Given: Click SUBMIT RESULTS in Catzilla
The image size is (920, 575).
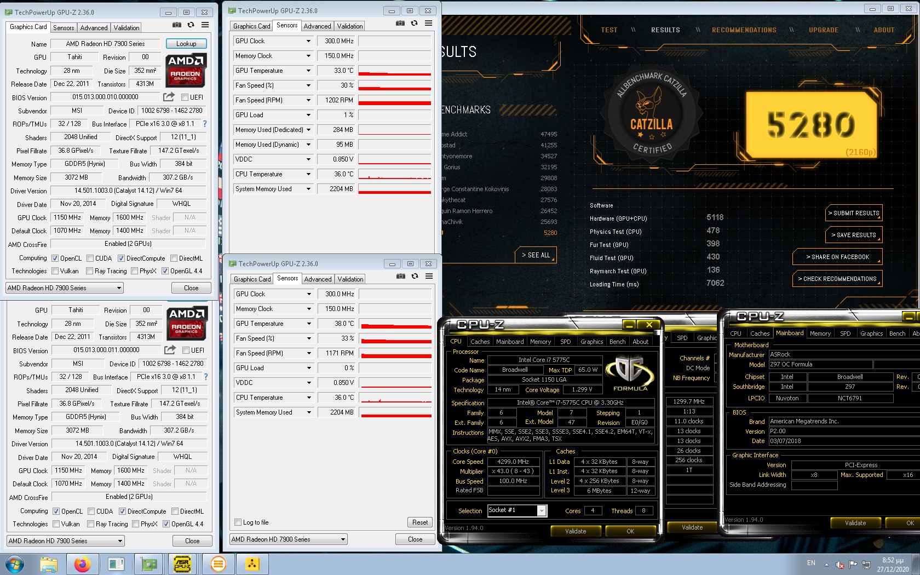Looking at the screenshot, I should pos(854,213).
